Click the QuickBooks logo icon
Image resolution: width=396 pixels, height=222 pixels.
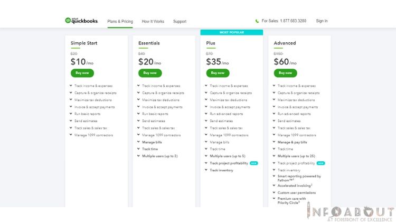[x=68, y=21]
